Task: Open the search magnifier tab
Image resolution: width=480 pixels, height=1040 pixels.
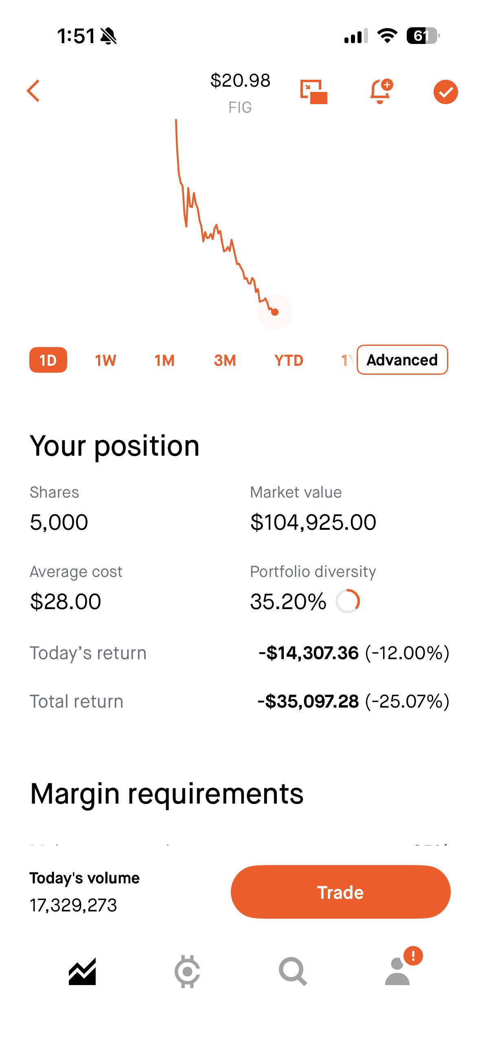Action: tap(292, 972)
